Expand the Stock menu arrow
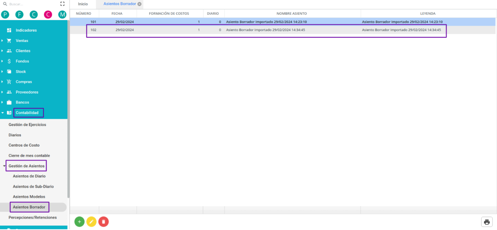Screen dimensions: 497x230 tap(2, 72)
